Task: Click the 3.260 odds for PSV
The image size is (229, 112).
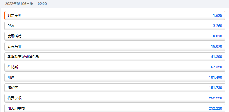Action: 217,26
